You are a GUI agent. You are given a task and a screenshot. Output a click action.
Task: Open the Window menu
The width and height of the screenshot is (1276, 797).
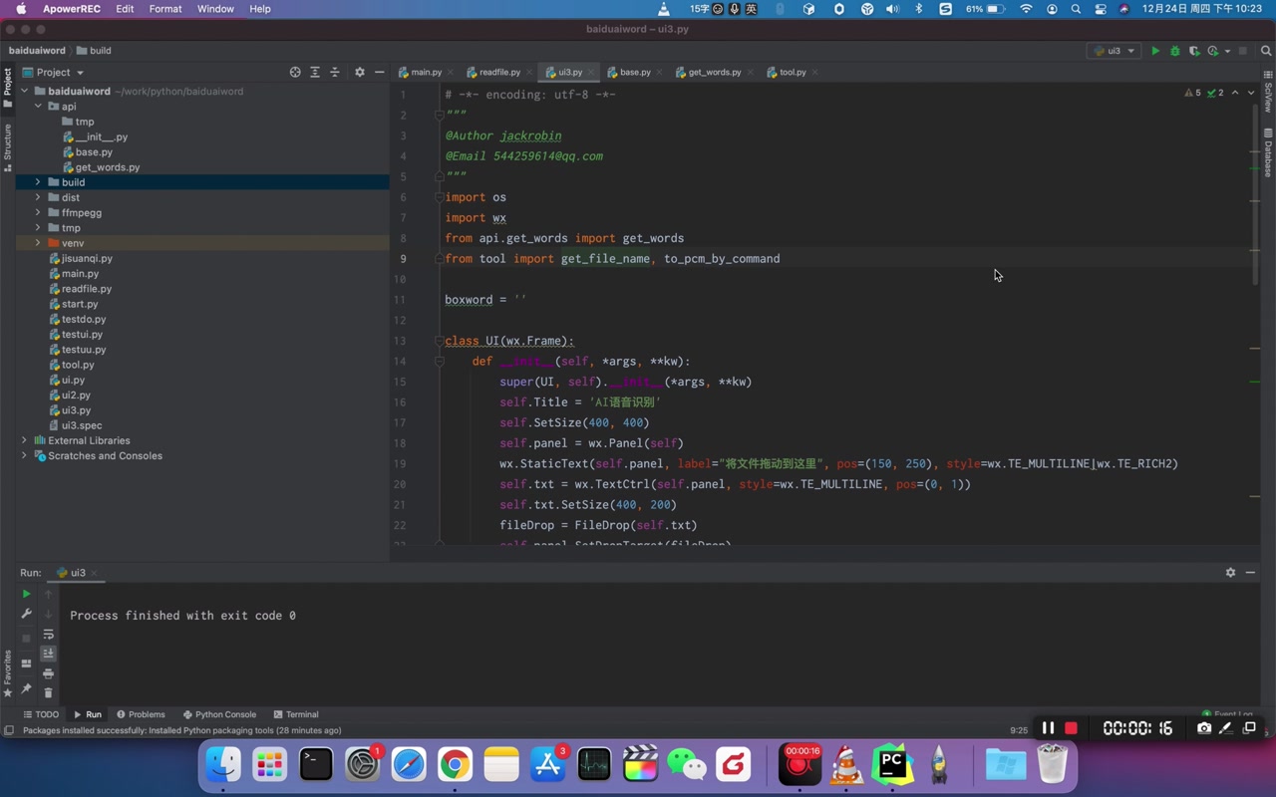[x=215, y=9]
